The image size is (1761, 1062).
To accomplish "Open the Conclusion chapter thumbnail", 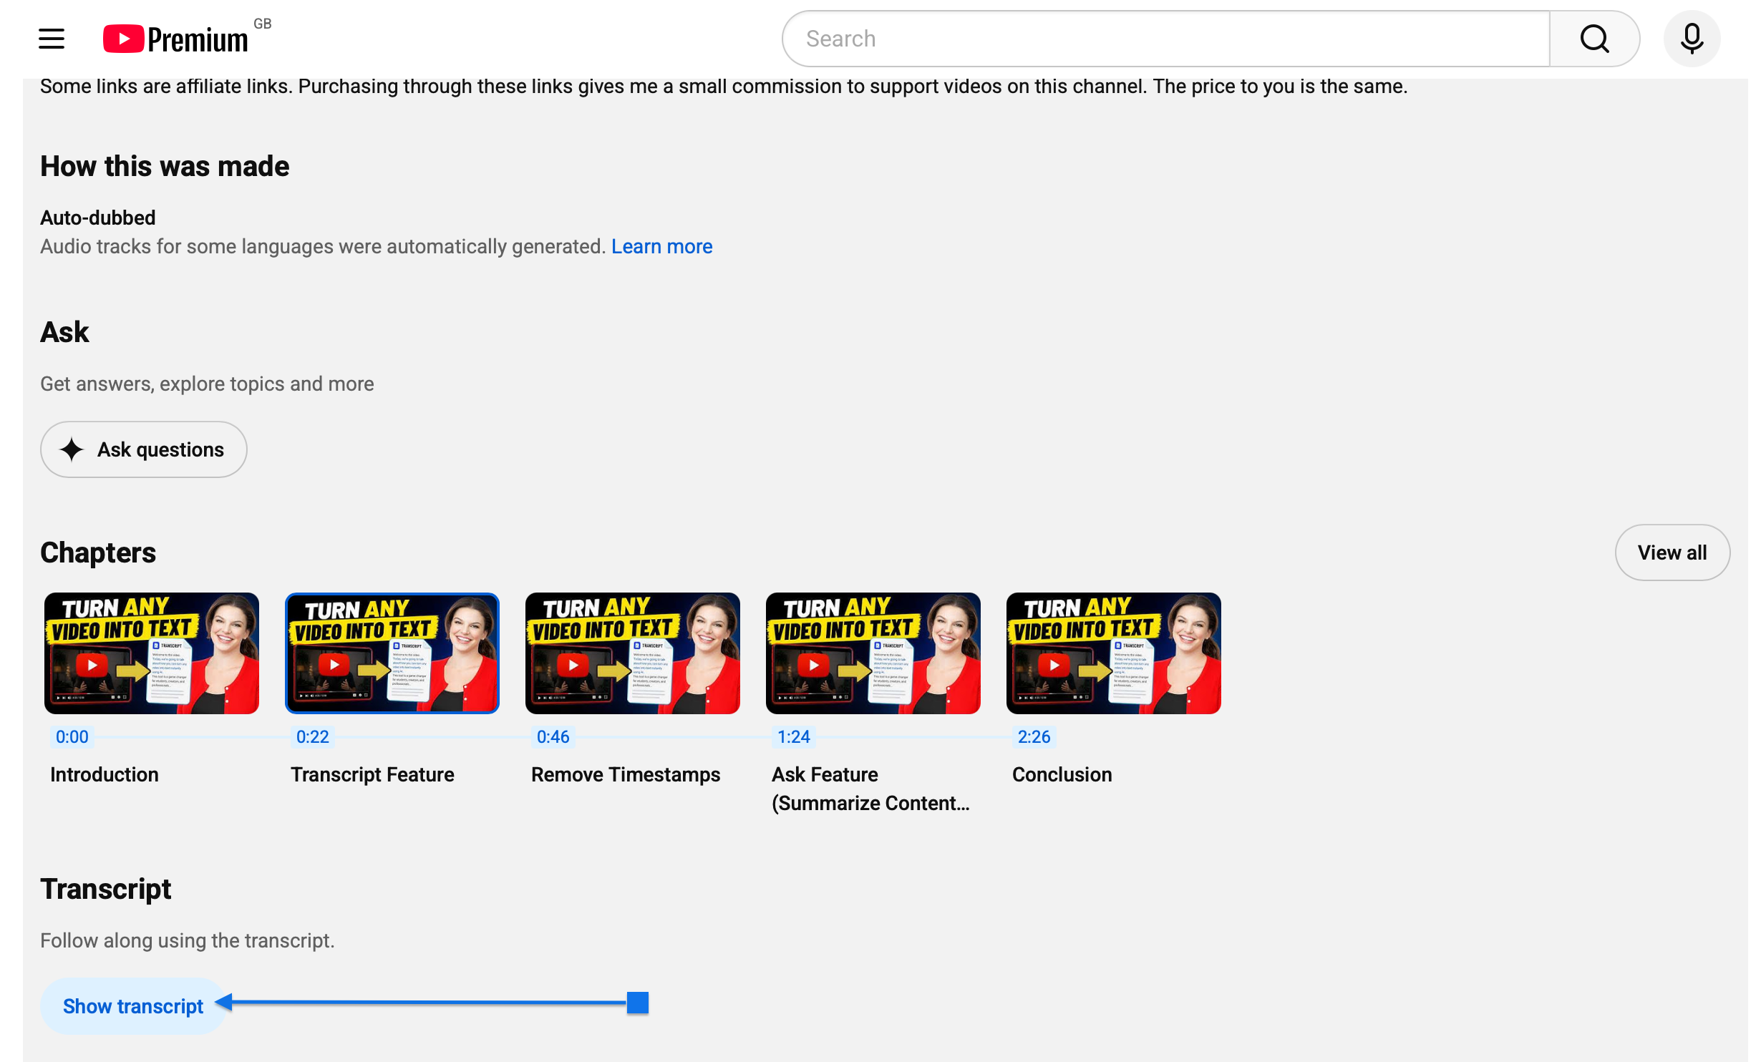I will 1114,653.
